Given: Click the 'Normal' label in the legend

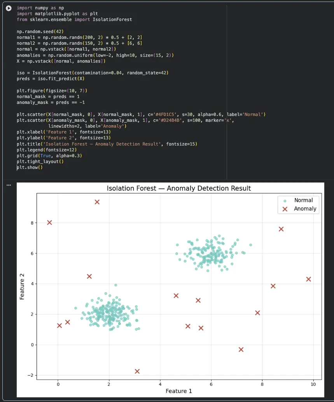Looking at the screenshot, I should point(303,200).
